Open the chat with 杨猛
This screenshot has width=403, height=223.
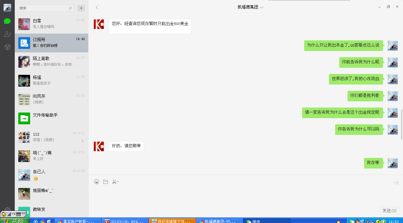[x=51, y=81]
